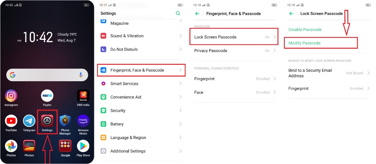Image resolution: width=376 pixels, height=164 pixels.
Task: Open Bind to a Security Email chevron
Action: coord(369,73)
